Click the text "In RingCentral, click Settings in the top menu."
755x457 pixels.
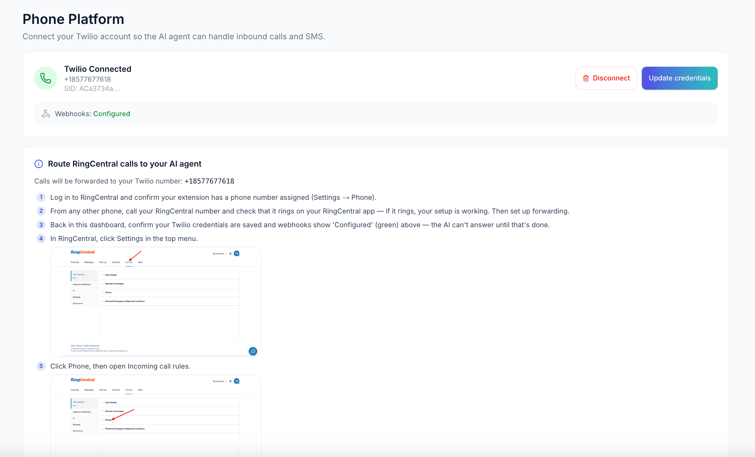(x=124, y=238)
